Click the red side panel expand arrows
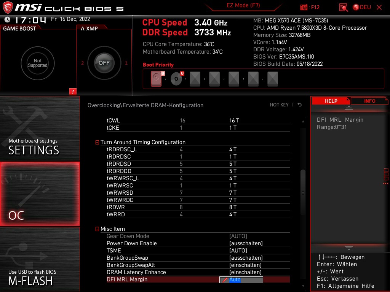Screen dimensions: 390x292 386,184
